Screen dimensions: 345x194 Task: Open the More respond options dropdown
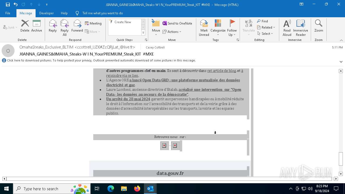pos(92,32)
